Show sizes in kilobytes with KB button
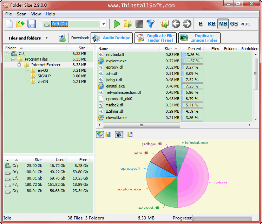 click(x=211, y=24)
